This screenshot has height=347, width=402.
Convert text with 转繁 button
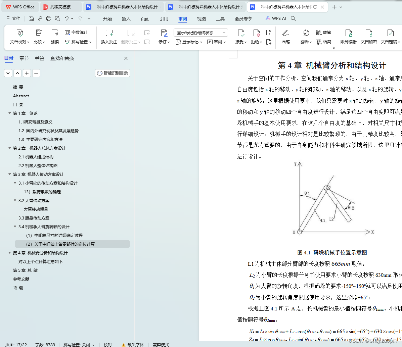[323, 33]
